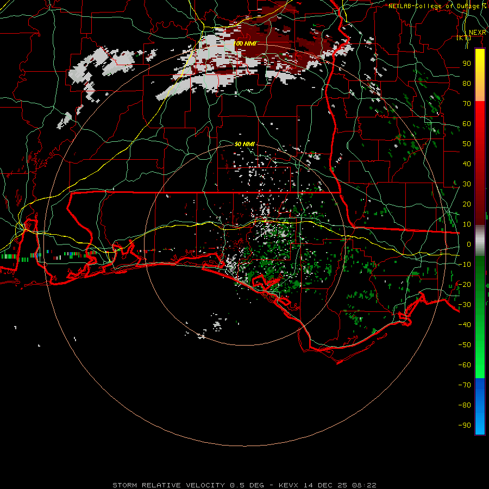Click the 90 value on the velocity scale
The image size is (489, 489).
467,64
